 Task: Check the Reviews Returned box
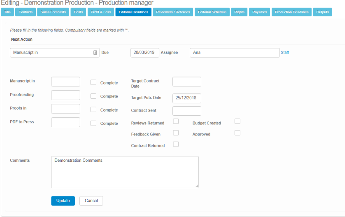pyautogui.click(x=176, y=121)
